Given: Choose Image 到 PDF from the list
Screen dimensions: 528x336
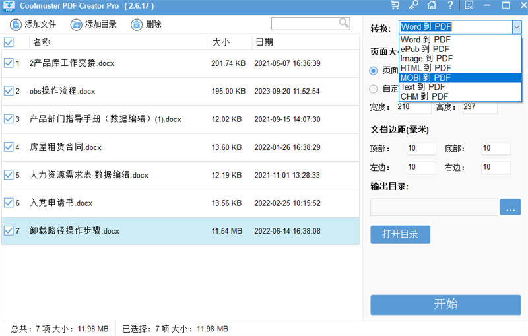Looking at the screenshot, I should point(460,58).
